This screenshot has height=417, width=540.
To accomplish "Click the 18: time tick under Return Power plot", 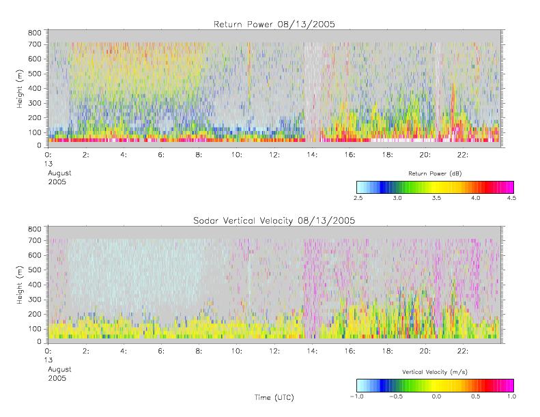I will [388, 155].
